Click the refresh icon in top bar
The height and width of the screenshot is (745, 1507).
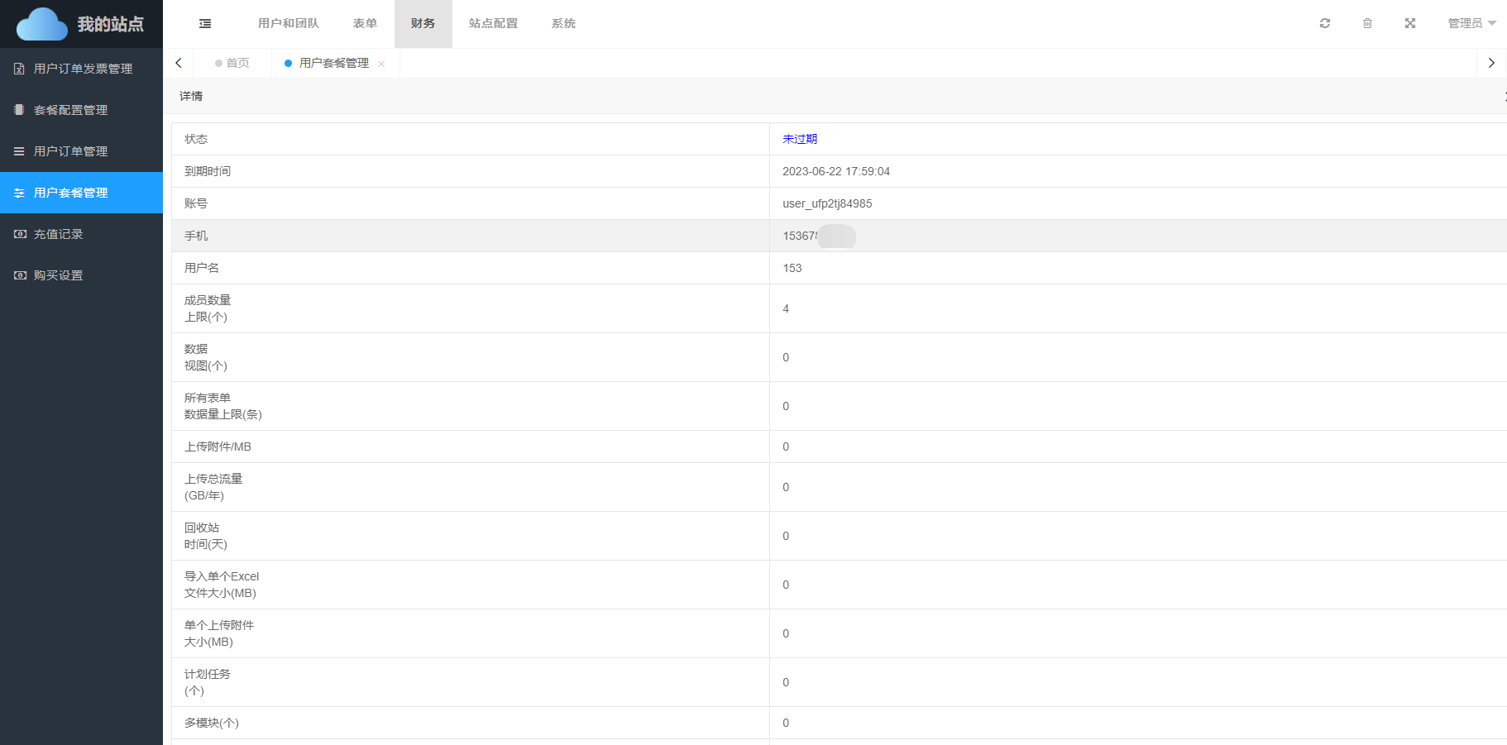[1324, 24]
